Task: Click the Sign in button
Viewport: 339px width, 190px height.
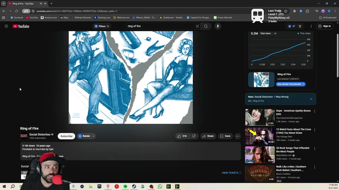Action: click(x=324, y=26)
